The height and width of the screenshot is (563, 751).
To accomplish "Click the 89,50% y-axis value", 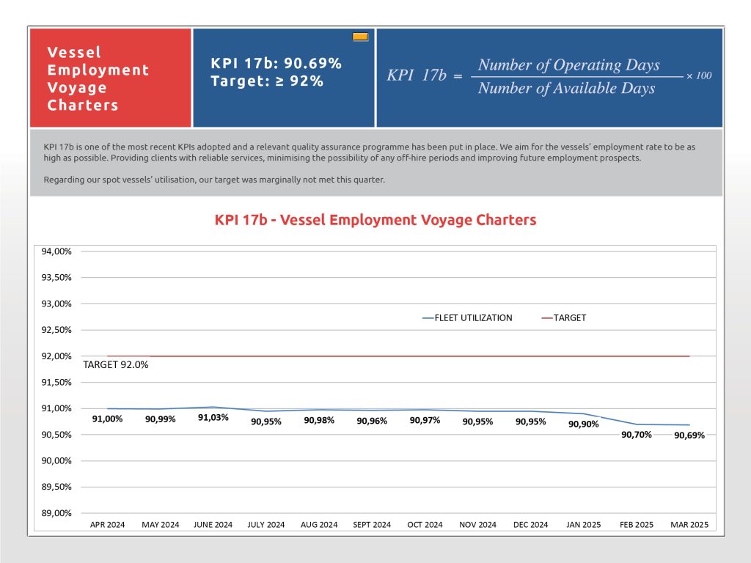I will point(56,487).
